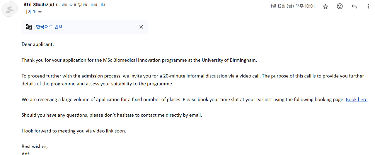The image size is (375, 155).
Task: Click the "Best wishes," sign-off
Action: click(x=35, y=146)
